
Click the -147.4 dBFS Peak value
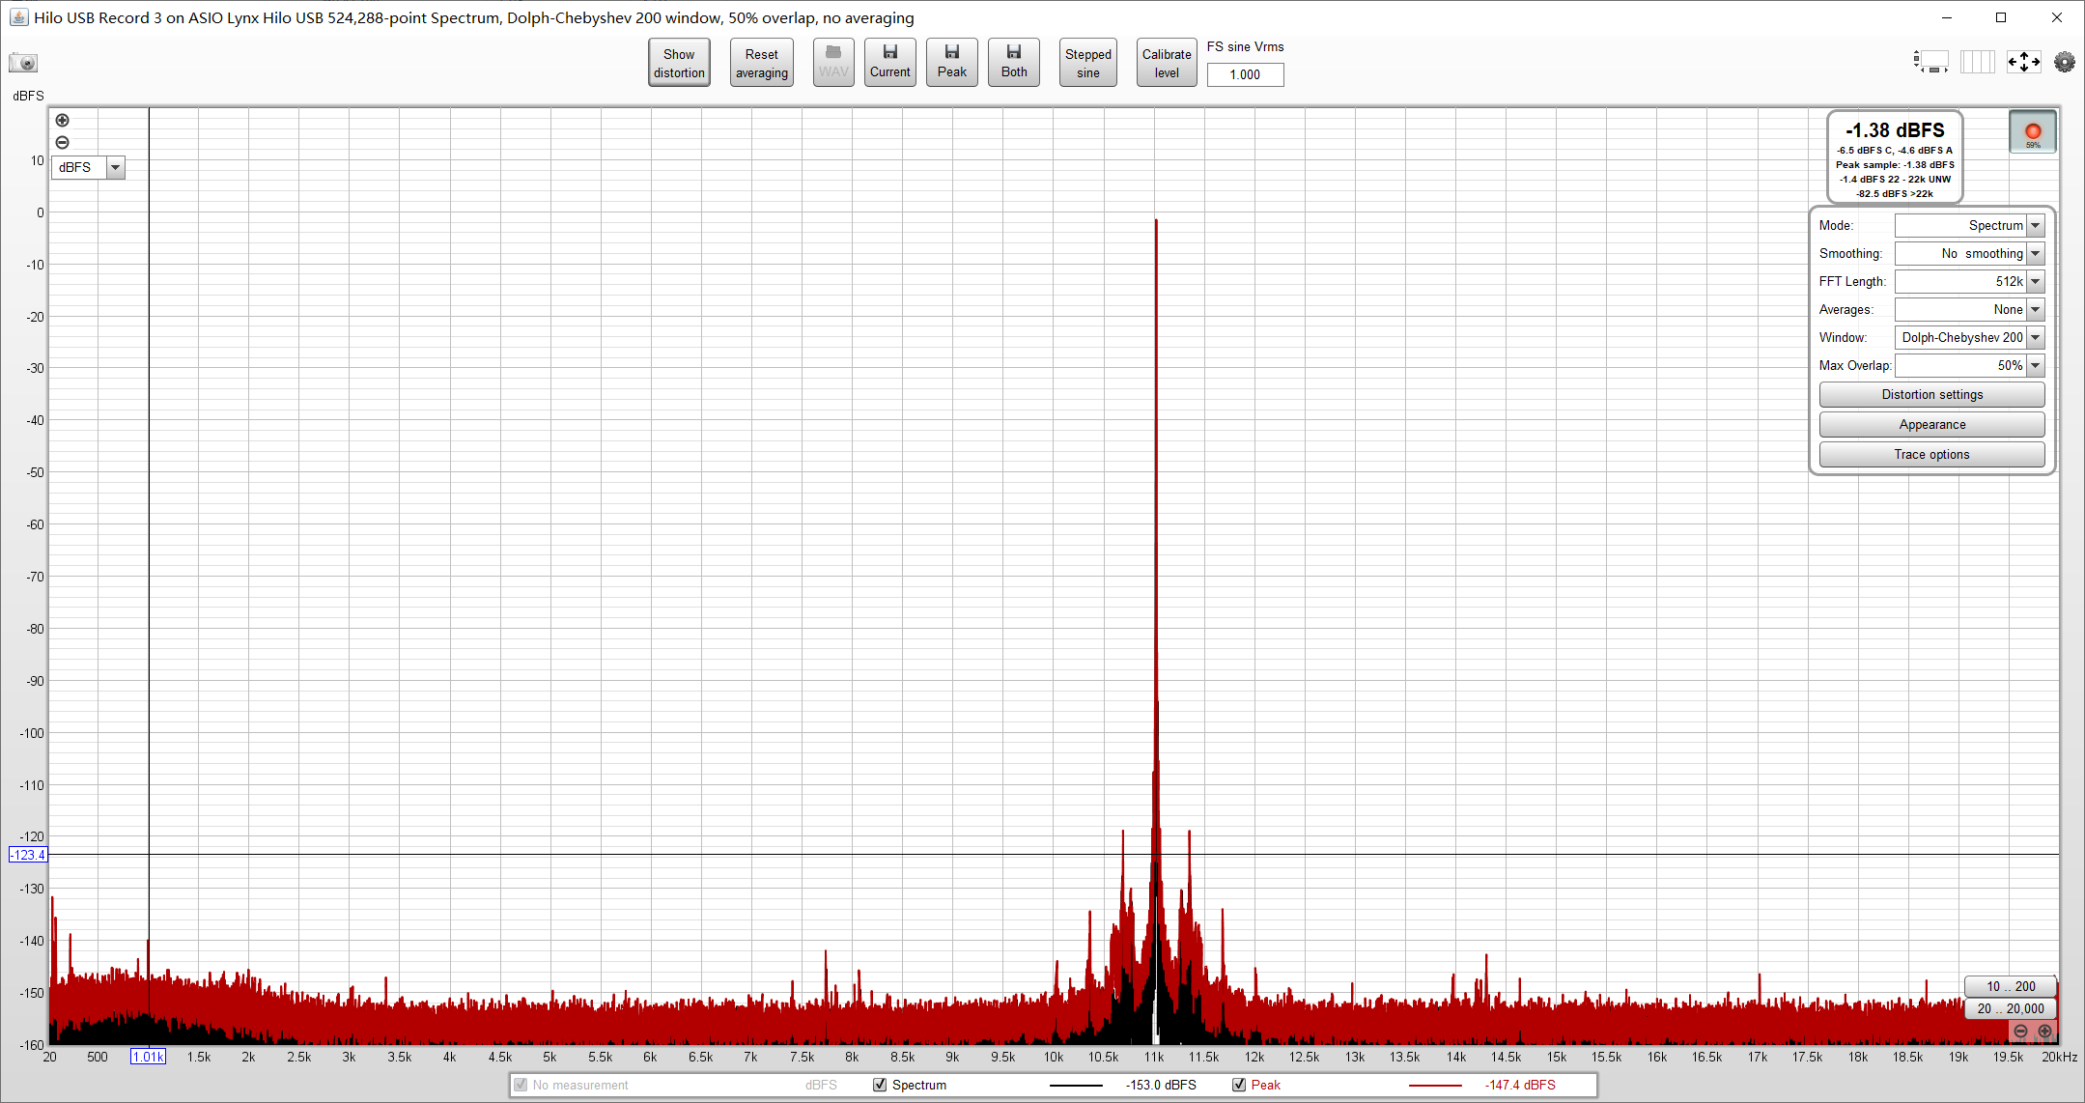(x=1520, y=1086)
